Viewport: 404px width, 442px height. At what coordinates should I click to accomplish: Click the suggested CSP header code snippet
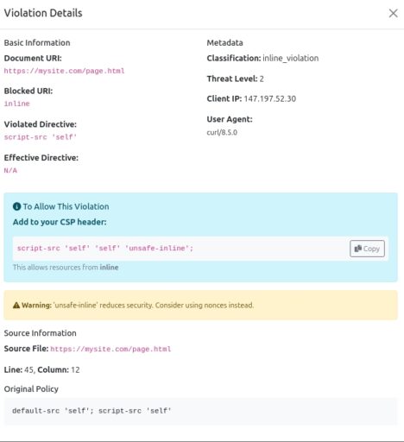[x=105, y=248]
